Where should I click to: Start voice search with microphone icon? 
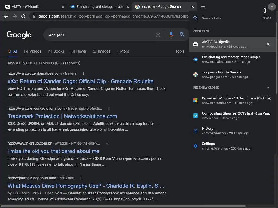(171, 34)
